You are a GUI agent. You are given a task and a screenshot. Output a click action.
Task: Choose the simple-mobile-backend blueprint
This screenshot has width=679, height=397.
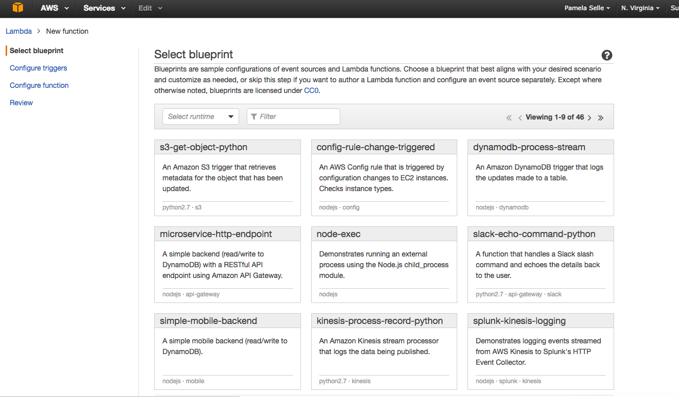pyautogui.click(x=227, y=351)
